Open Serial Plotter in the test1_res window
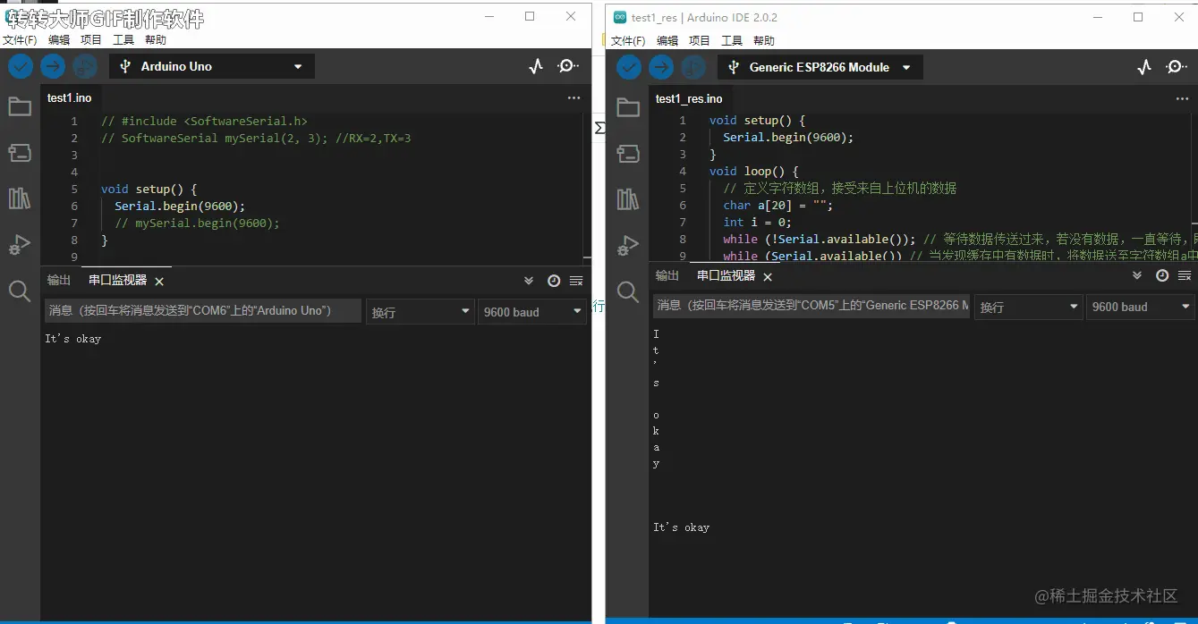Image resolution: width=1198 pixels, height=624 pixels. pos(1144,67)
